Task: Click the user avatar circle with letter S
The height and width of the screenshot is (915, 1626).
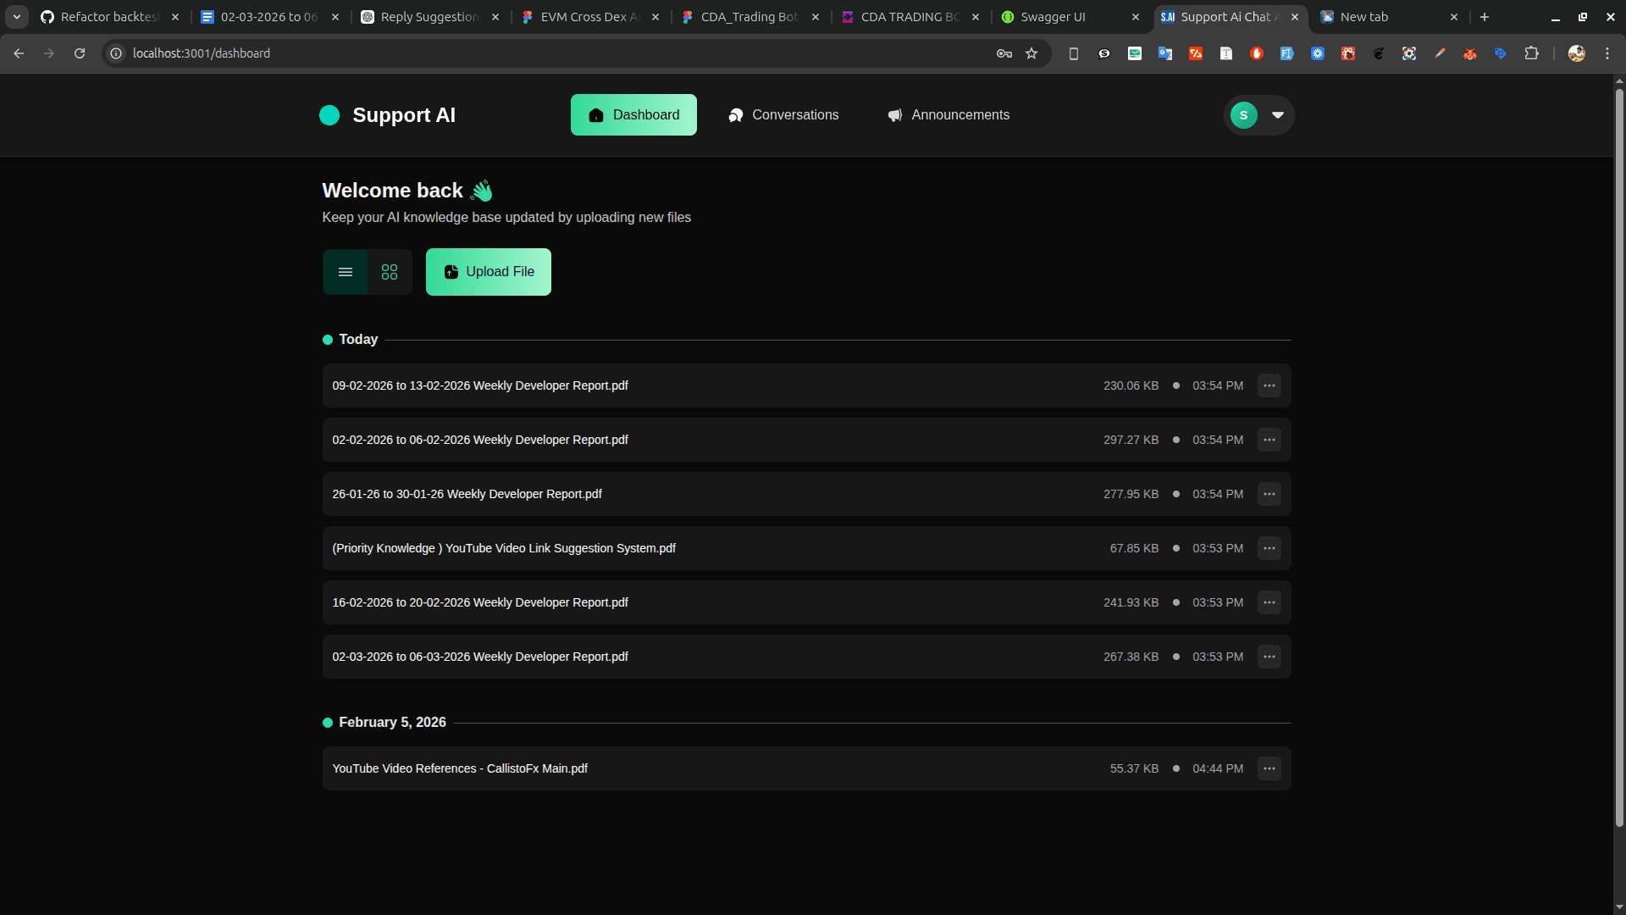Action: [x=1242, y=114]
